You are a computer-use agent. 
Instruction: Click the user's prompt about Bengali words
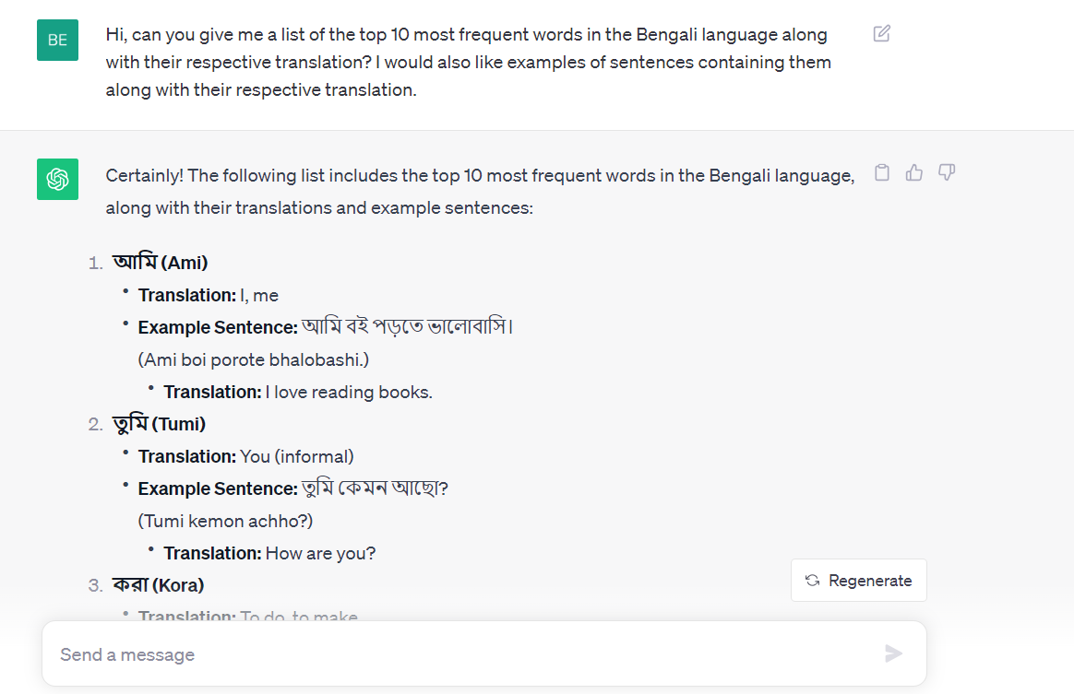pyautogui.click(x=469, y=63)
